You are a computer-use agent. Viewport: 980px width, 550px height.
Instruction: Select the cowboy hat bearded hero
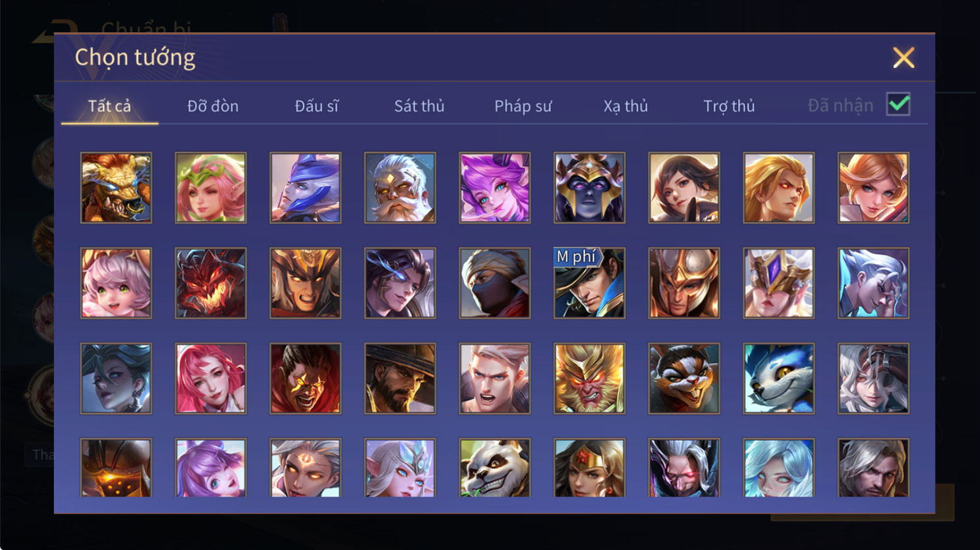click(400, 379)
